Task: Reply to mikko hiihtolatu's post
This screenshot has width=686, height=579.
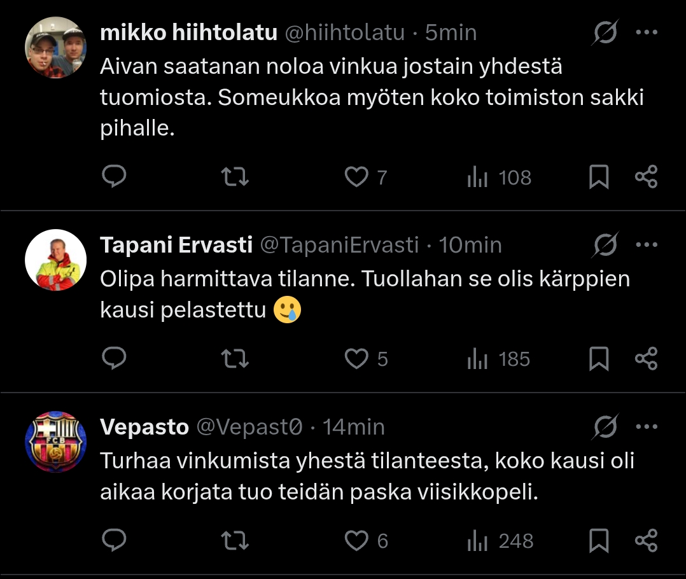Action: click(x=114, y=177)
